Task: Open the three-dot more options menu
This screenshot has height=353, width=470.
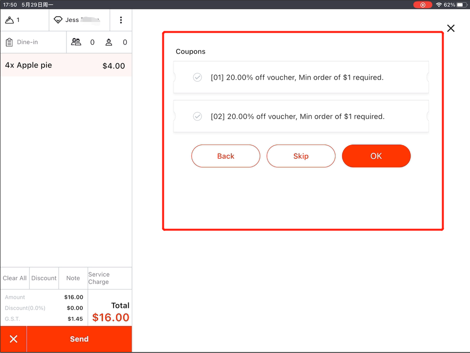Action: pyautogui.click(x=121, y=20)
